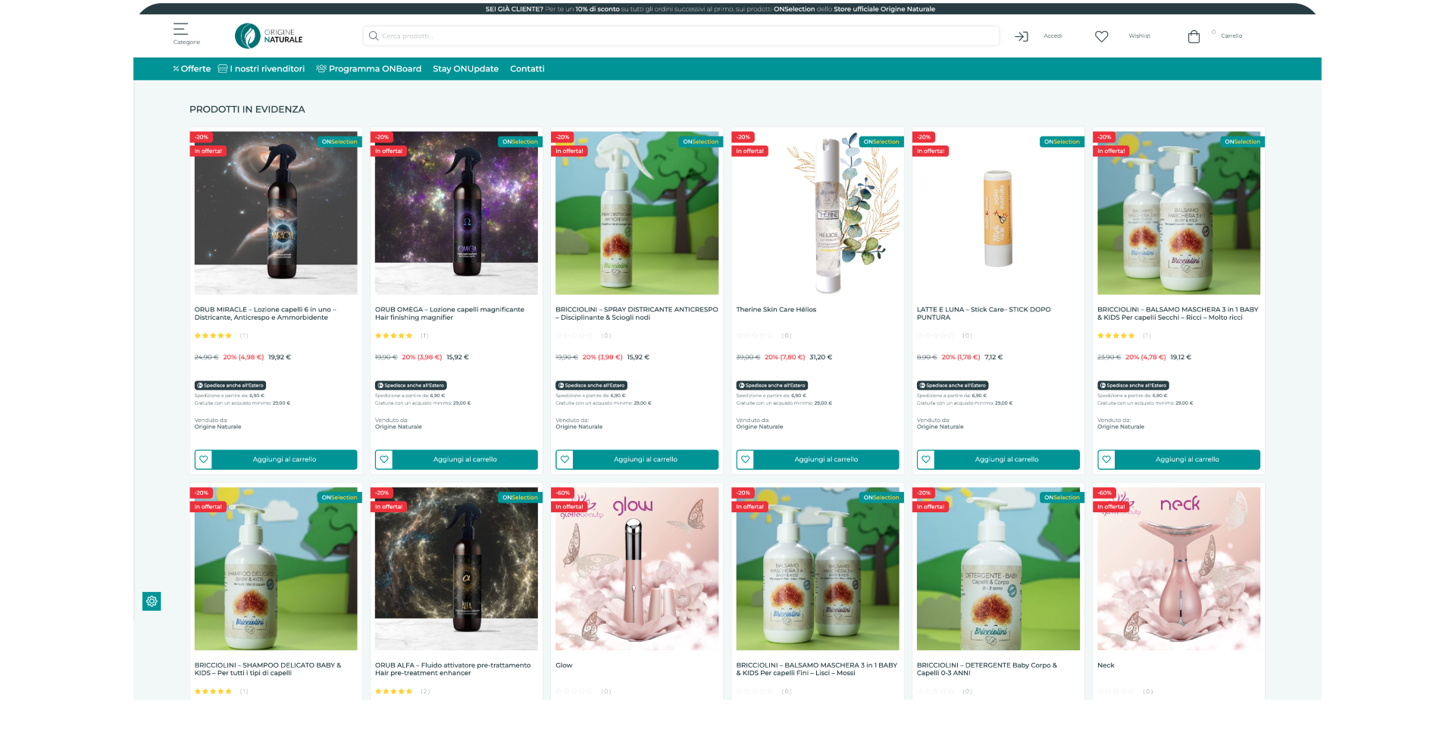
Task: Open Contatti menu item
Action: click(527, 69)
